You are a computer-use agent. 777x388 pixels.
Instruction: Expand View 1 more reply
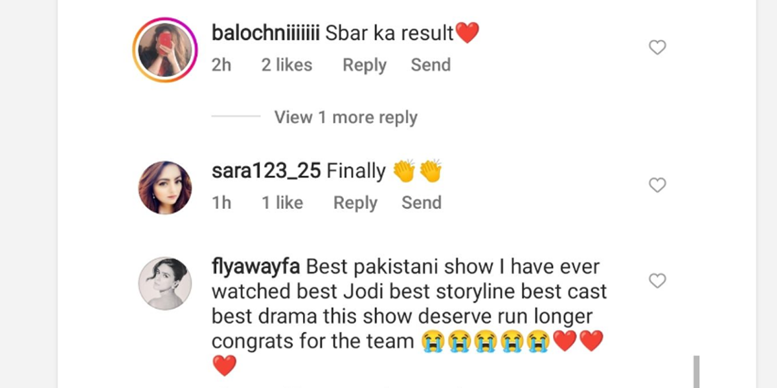346,118
